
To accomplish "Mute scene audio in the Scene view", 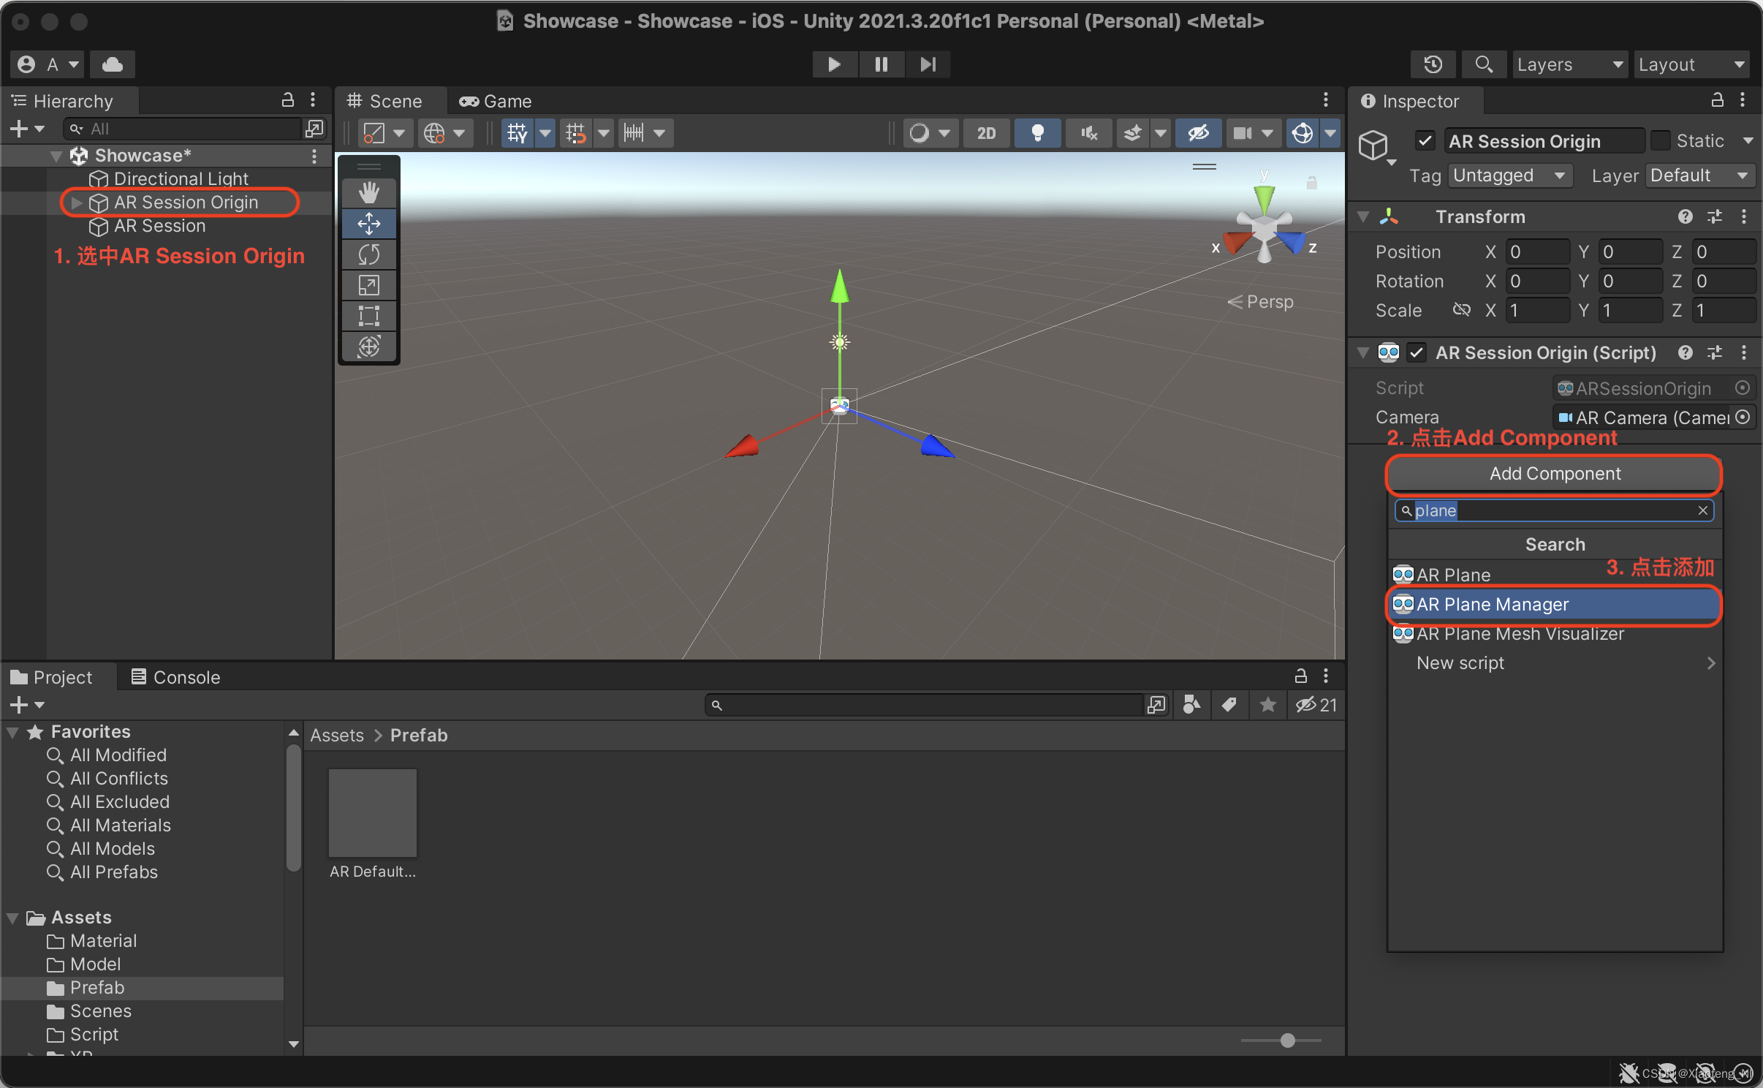I will 1087,133.
